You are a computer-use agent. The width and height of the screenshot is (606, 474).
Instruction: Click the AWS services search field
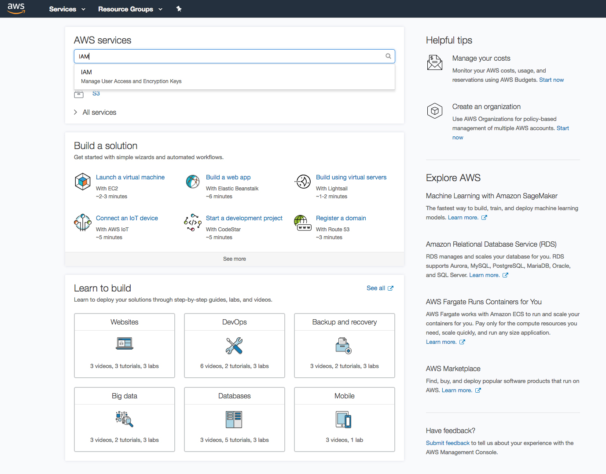[235, 56]
